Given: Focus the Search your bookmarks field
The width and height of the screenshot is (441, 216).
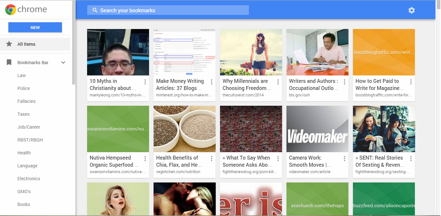Looking at the screenshot, I should click(x=168, y=10).
